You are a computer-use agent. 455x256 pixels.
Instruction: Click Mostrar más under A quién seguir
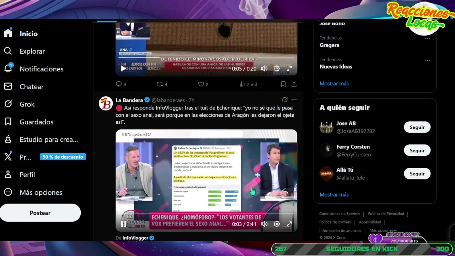point(334,194)
